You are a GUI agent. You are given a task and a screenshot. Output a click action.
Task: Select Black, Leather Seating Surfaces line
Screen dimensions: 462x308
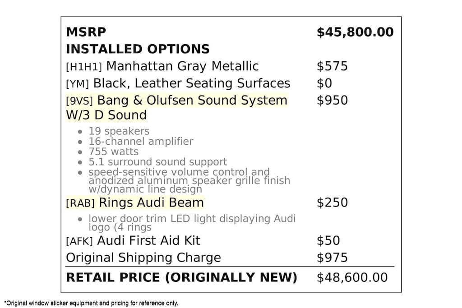tap(178, 83)
